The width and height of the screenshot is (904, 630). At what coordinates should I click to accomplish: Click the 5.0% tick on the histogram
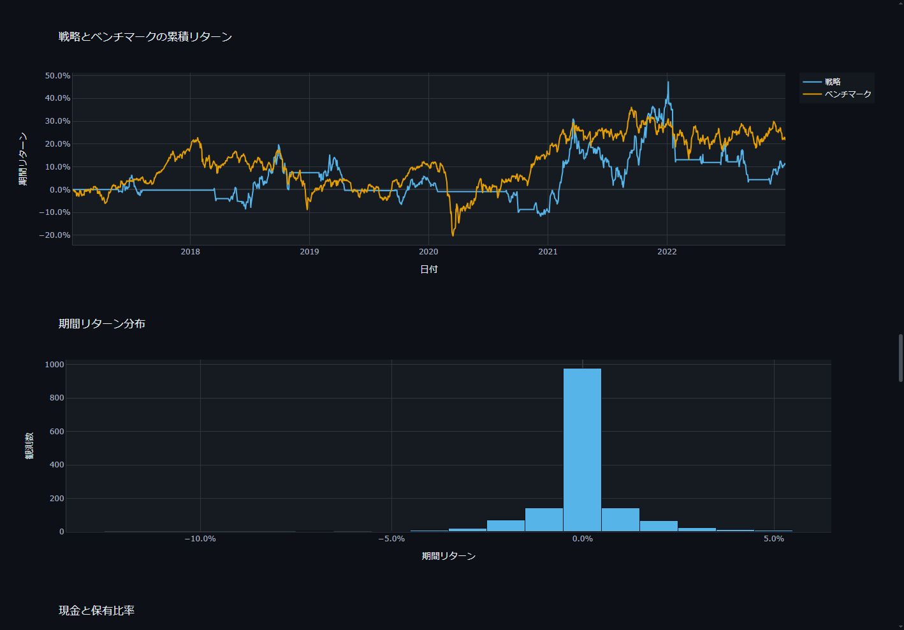pos(774,539)
